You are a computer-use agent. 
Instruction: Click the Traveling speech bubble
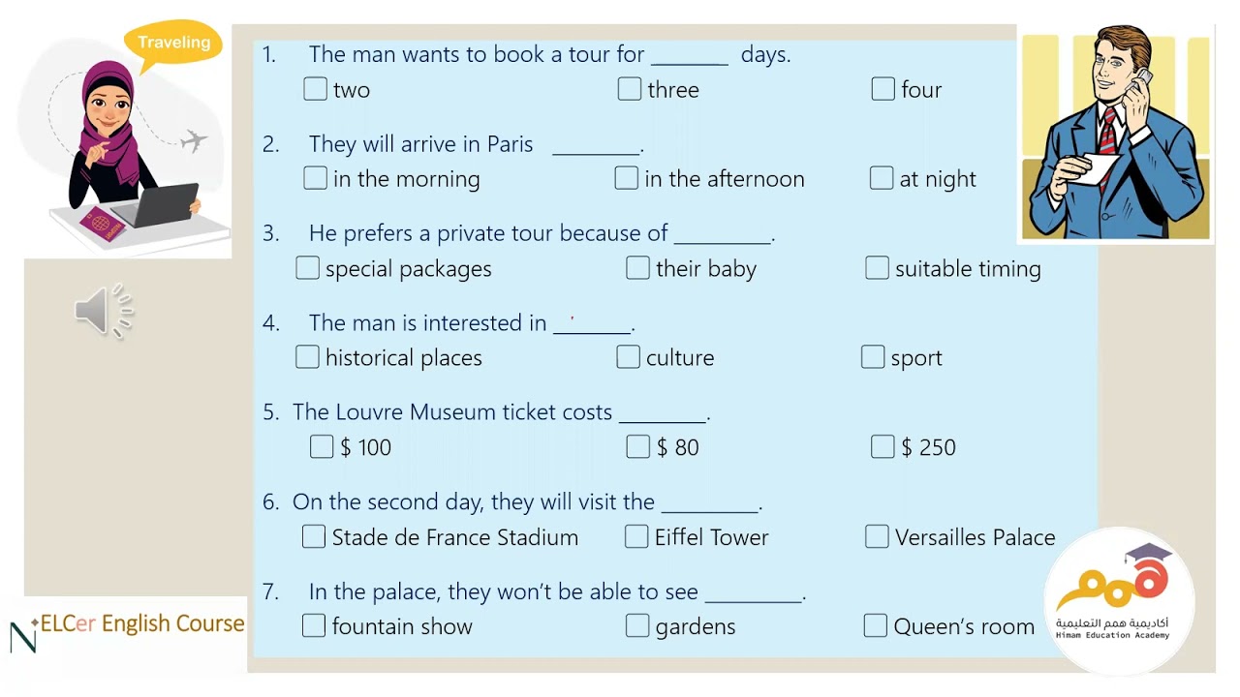coord(173,44)
